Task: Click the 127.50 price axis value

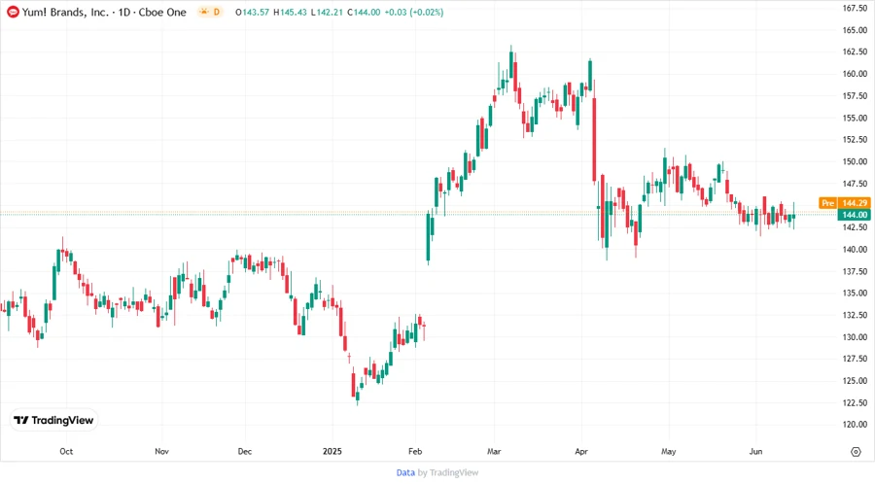Action: (x=855, y=359)
